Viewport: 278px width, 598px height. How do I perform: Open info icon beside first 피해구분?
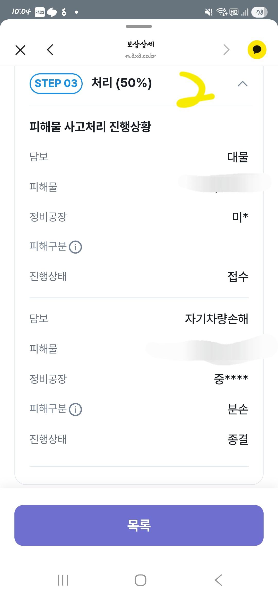coord(75,247)
